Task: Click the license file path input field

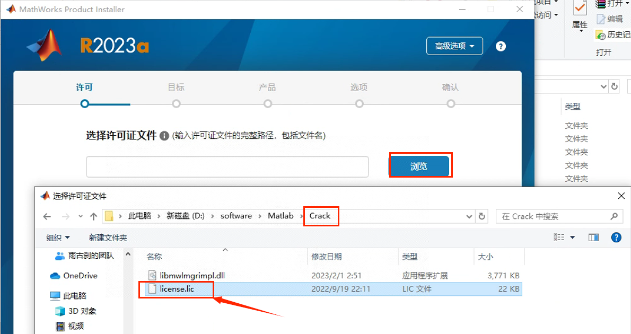Action: tap(227, 166)
